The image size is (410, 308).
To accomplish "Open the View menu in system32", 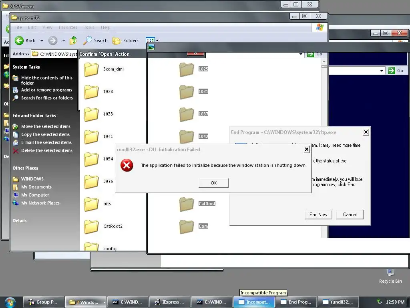I will pos(47,27).
